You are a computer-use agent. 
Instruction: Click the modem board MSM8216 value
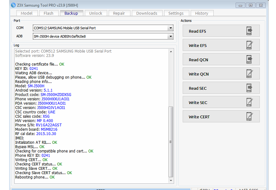[x=49, y=129]
